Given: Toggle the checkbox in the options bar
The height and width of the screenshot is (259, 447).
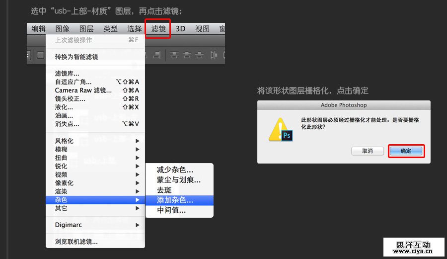Looking at the screenshot, I should 41,55.
